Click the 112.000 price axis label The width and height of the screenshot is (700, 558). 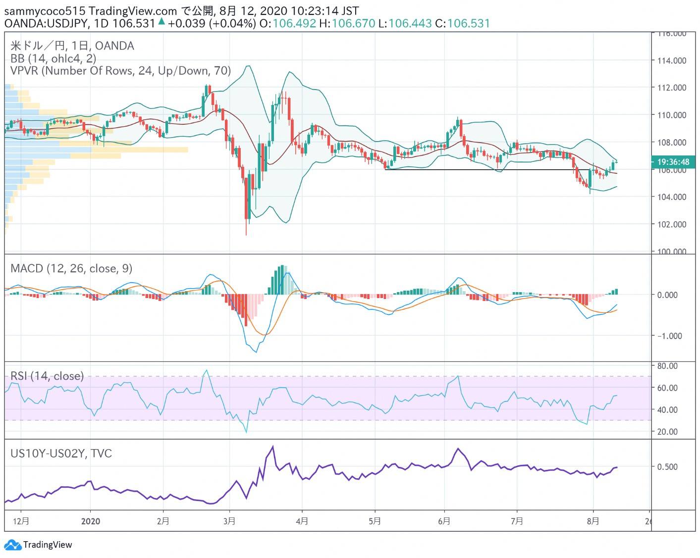672,88
